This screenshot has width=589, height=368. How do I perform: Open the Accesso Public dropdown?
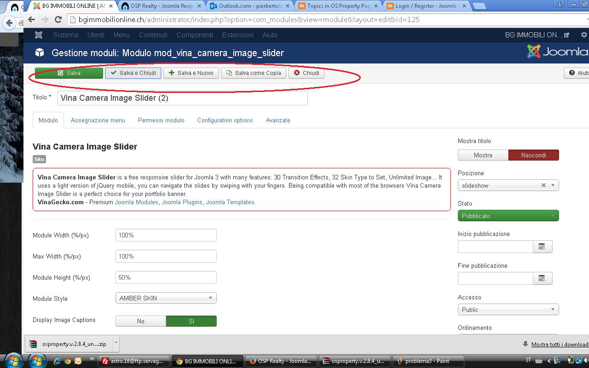pos(508,310)
